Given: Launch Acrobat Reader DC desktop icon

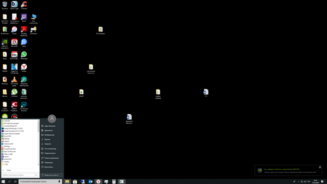Looking at the screenshot, I should (24, 31).
